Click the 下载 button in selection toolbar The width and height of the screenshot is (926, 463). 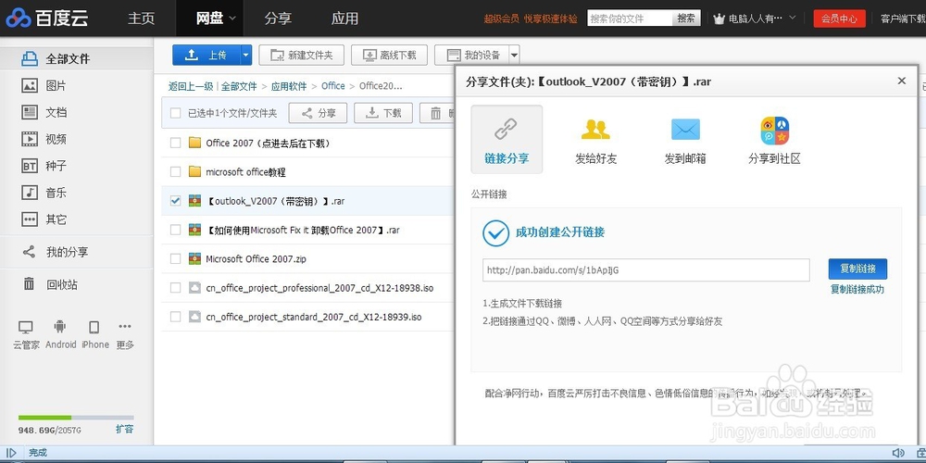click(383, 113)
